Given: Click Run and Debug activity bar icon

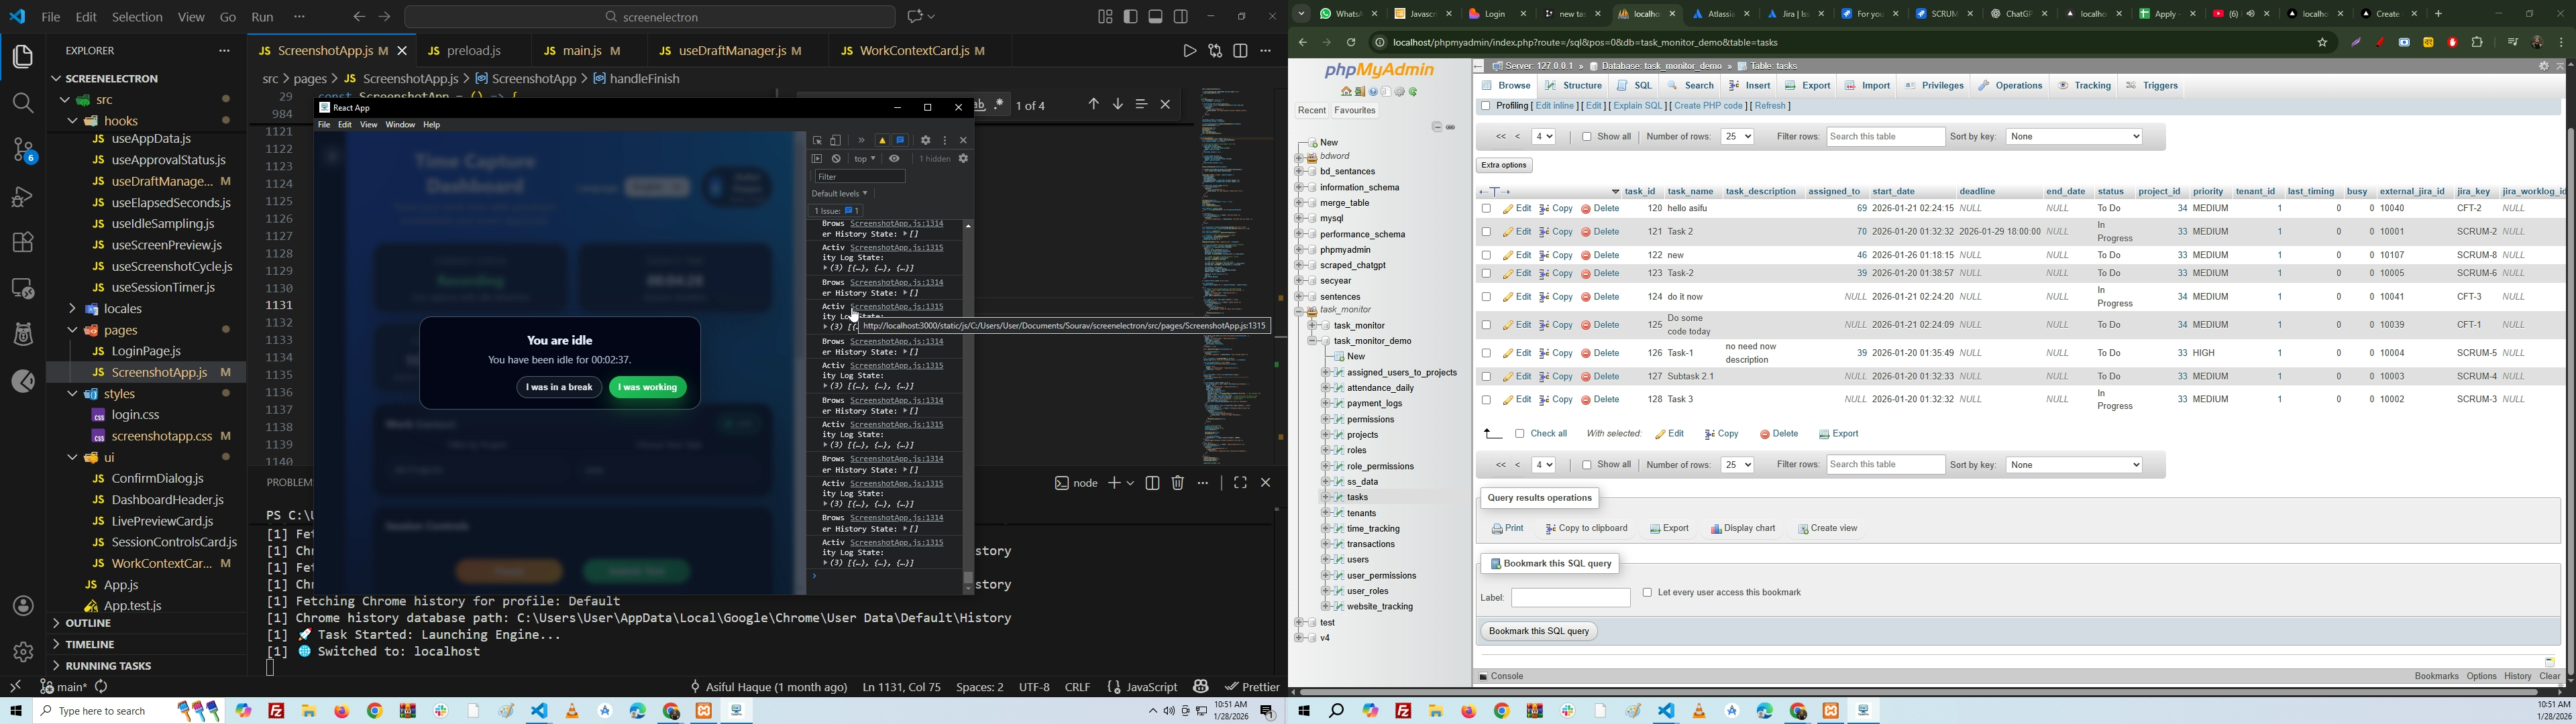Looking at the screenshot, I should point(22,197).
